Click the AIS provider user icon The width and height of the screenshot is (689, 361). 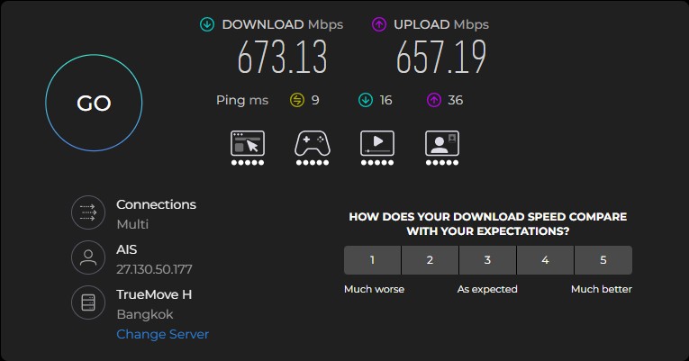[88, 257]
